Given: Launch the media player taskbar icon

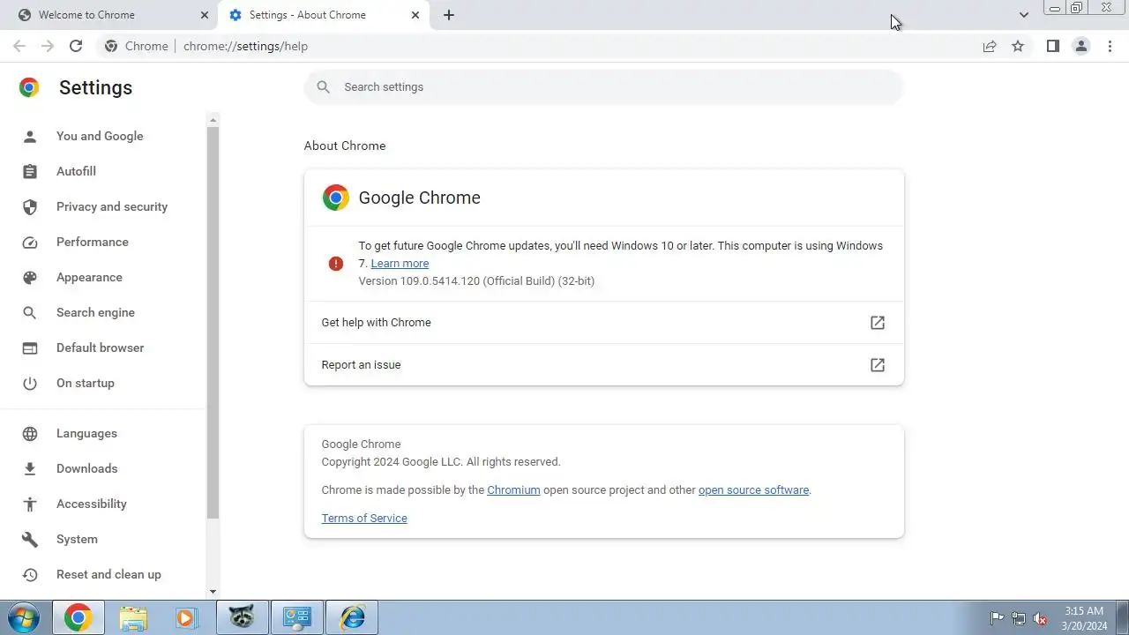Looking at the screenshot, I should coord(186,617).
